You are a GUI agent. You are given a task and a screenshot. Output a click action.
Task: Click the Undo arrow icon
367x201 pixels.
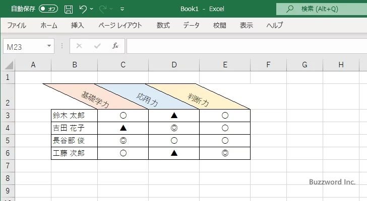click(83, 9)
